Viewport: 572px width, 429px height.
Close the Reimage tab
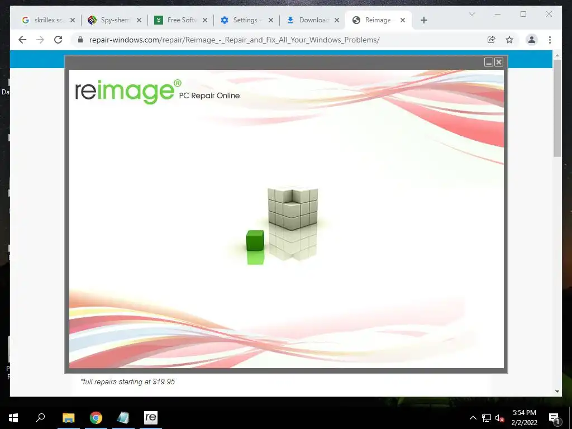click(403, 21)
